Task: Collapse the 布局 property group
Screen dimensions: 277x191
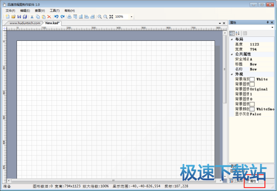Action: click(x=231, y=39)
